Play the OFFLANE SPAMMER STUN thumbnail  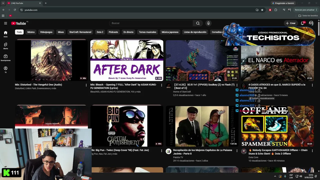coord(277,126)
